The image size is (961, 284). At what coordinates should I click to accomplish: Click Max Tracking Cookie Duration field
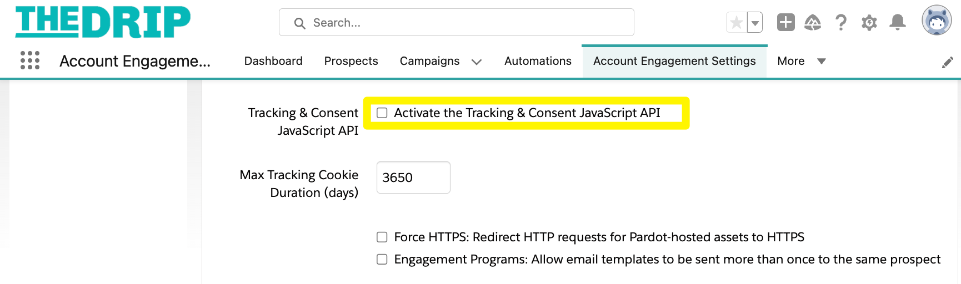pos(413,177)
